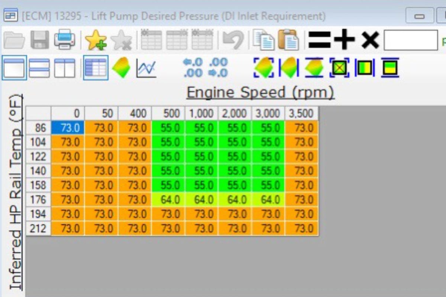
Task: Click the Print table icon
Action: click(65, 40)
